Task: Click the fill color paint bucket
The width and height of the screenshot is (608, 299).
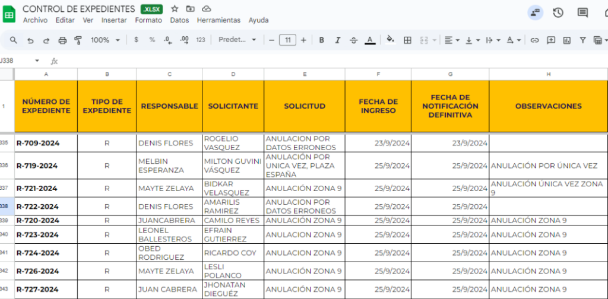Action: [x=390, y=40]
